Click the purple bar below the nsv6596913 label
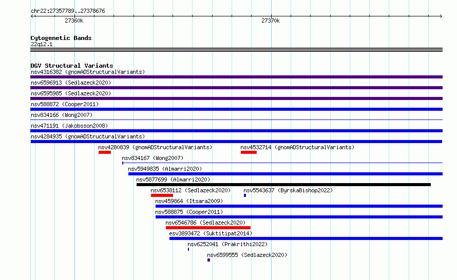This screenshot has width=457, height=280. pos(236,88)
